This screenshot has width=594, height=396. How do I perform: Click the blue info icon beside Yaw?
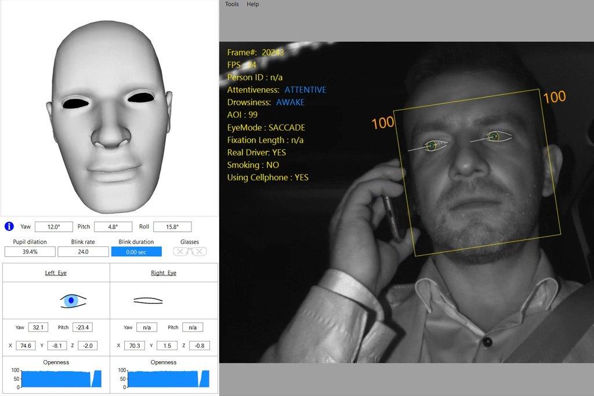coord(9,227)
